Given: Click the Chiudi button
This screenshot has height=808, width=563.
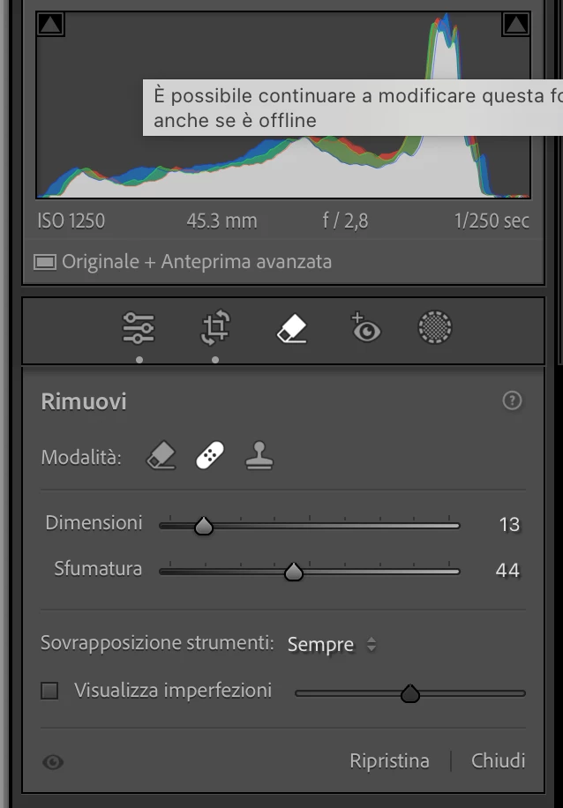Looking at the screenshot, I should (498, 760).
